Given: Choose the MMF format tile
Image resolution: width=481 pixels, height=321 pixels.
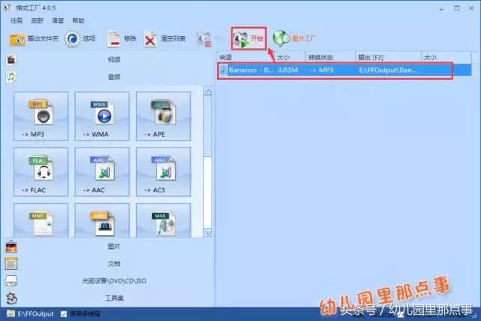Looking at the screenshot, I should pyautogui.click(x=41, y=220).
